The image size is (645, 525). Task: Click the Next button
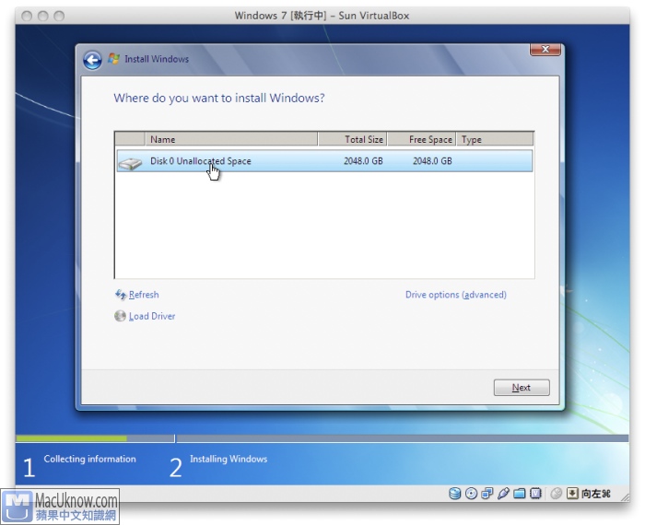(x=522, y=387)
